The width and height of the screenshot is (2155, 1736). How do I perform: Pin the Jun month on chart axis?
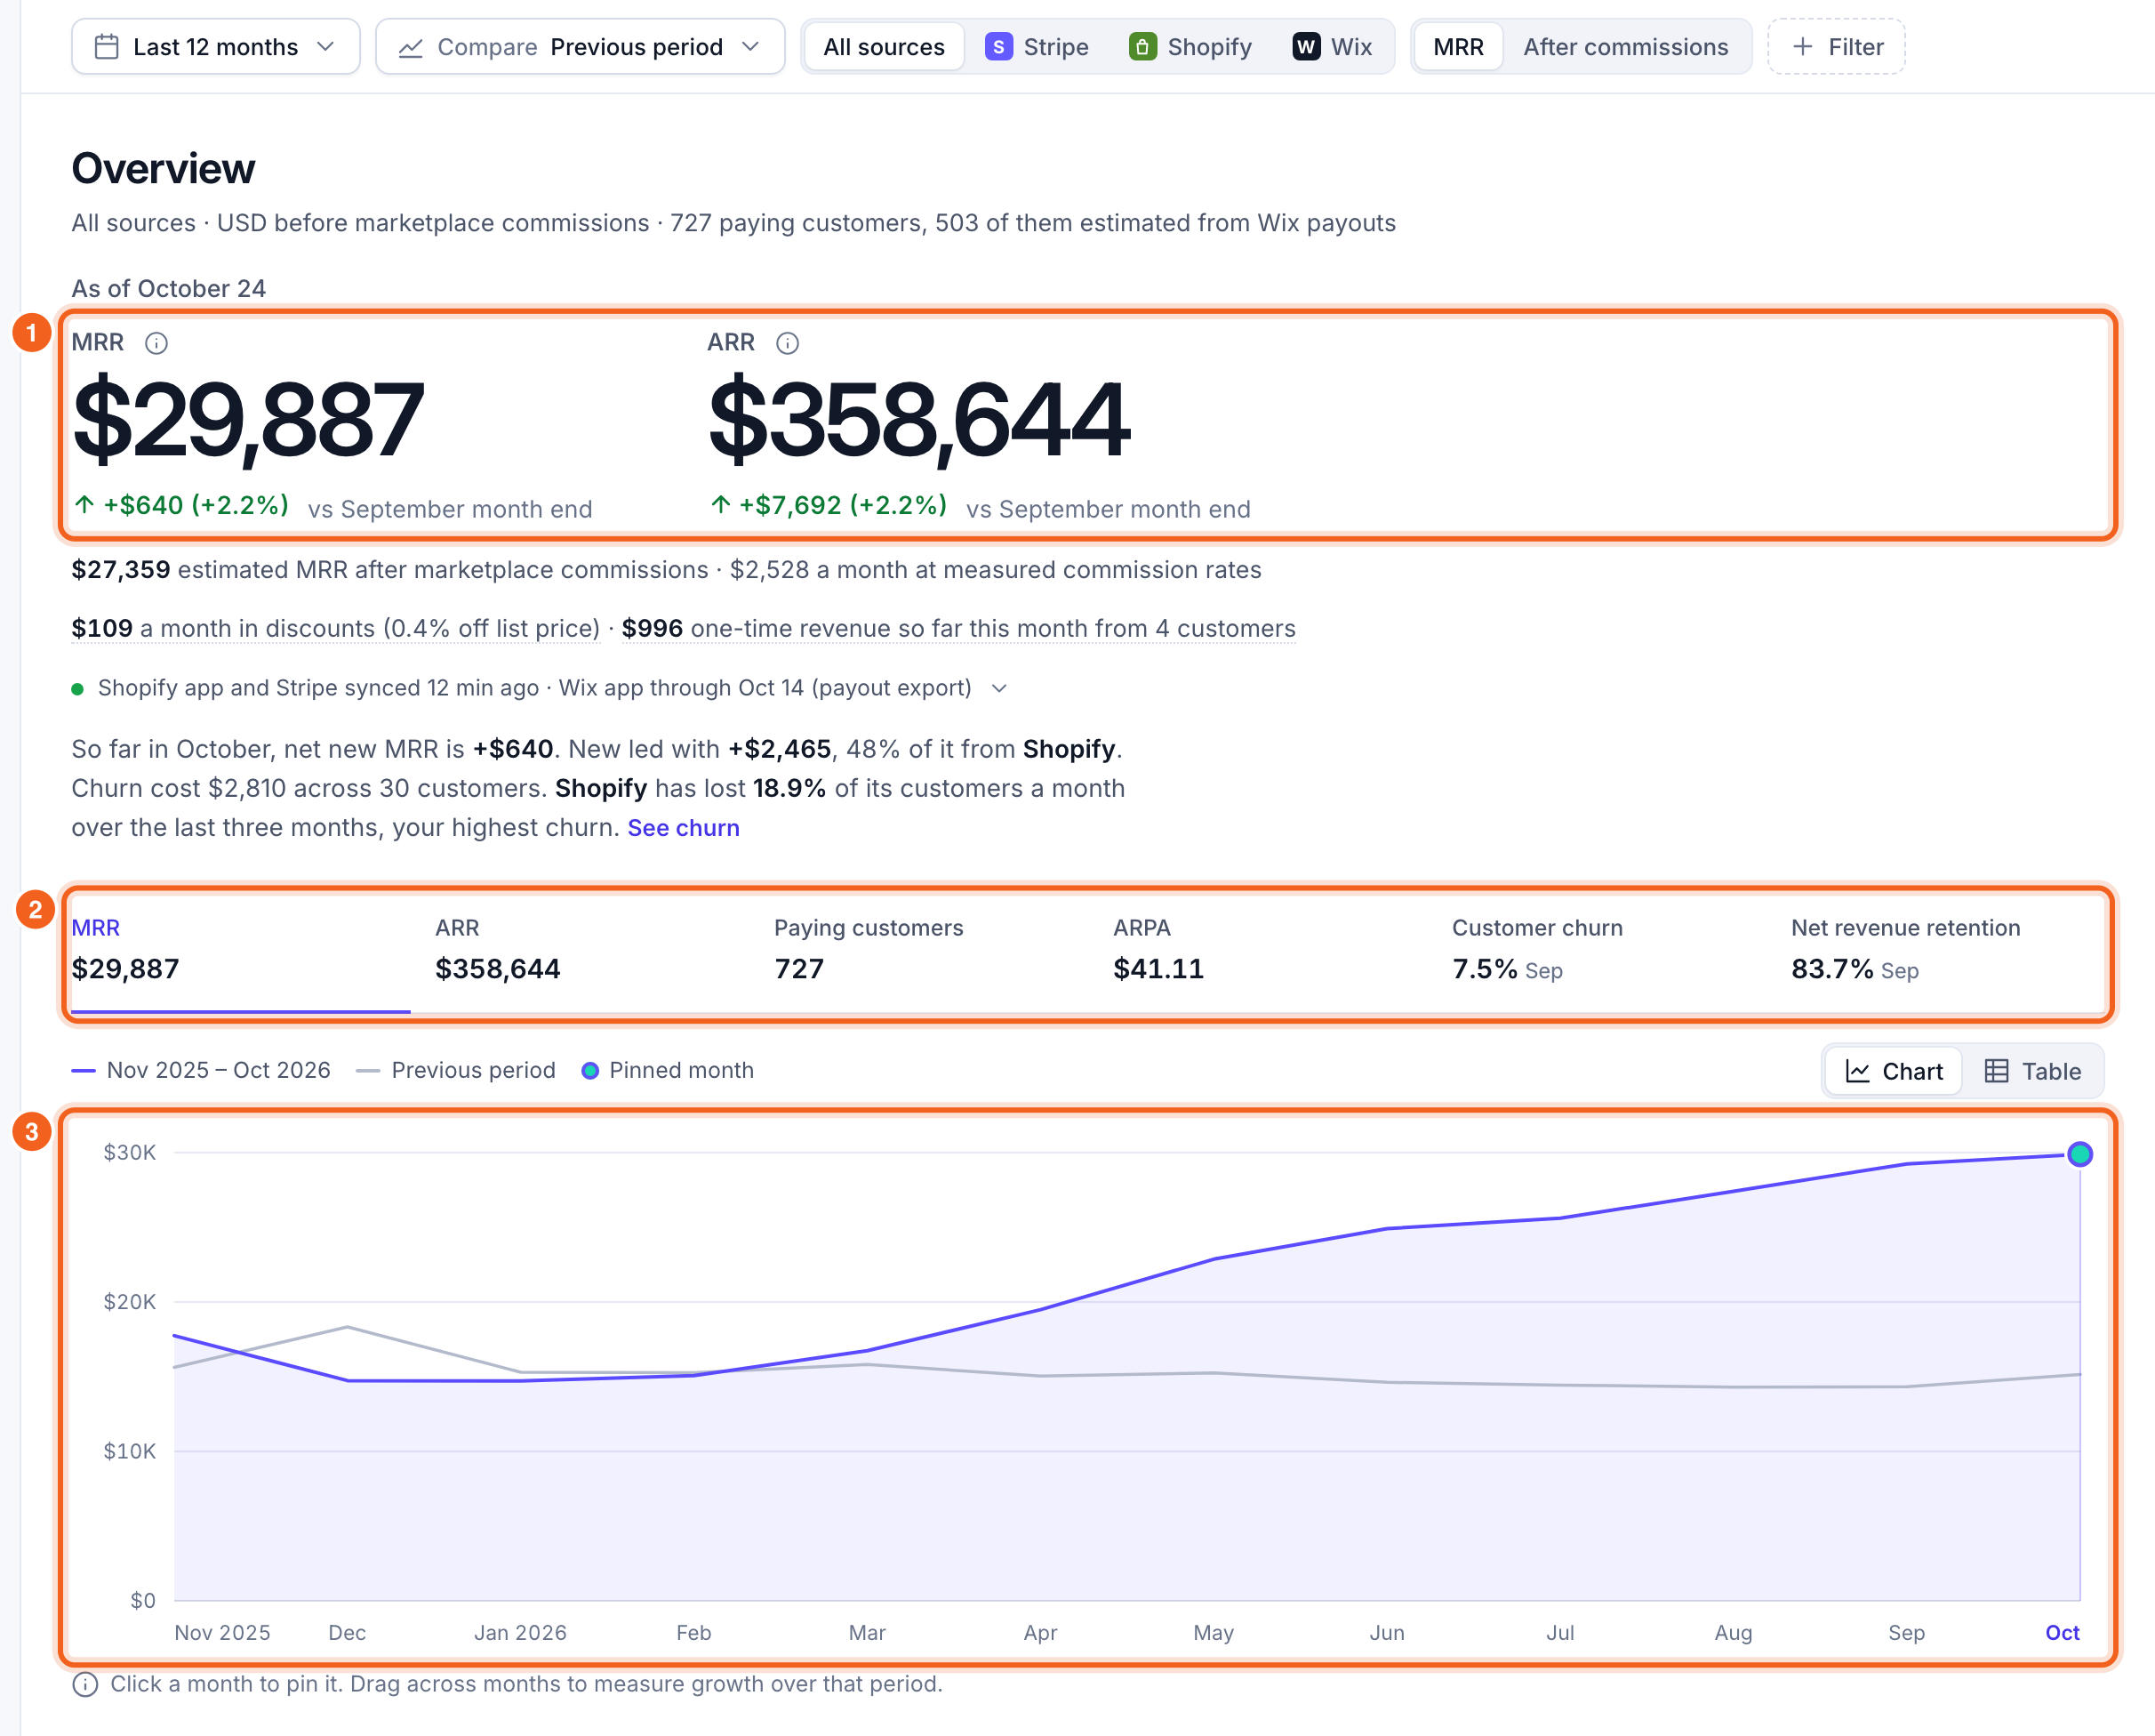[1386, 1633]
